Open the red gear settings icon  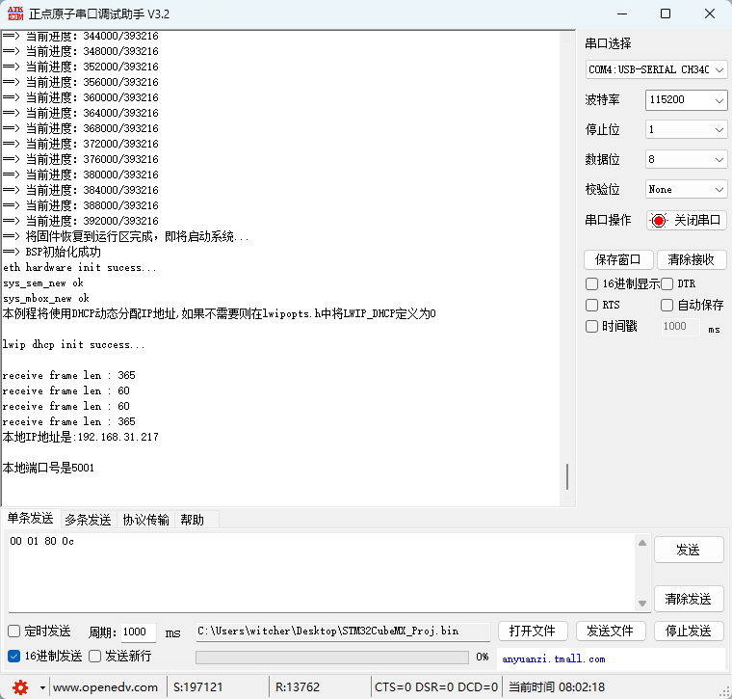20,687
